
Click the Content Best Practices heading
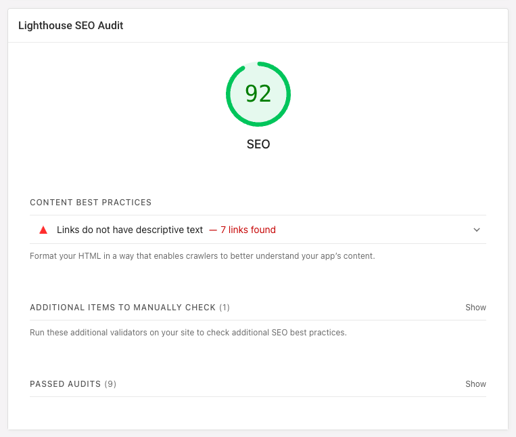pos(91,203)
